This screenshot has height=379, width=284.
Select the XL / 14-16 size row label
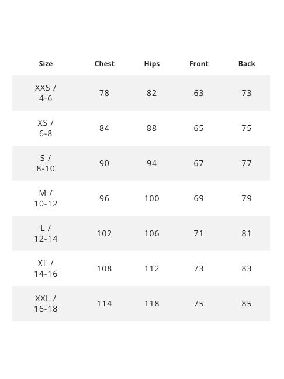[x=46, y=268]
